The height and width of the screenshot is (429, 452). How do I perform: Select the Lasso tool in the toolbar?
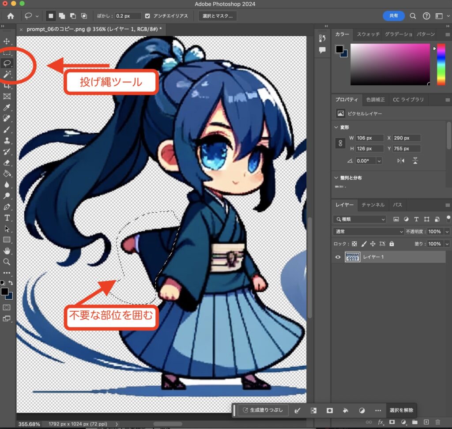coord(7,63)
